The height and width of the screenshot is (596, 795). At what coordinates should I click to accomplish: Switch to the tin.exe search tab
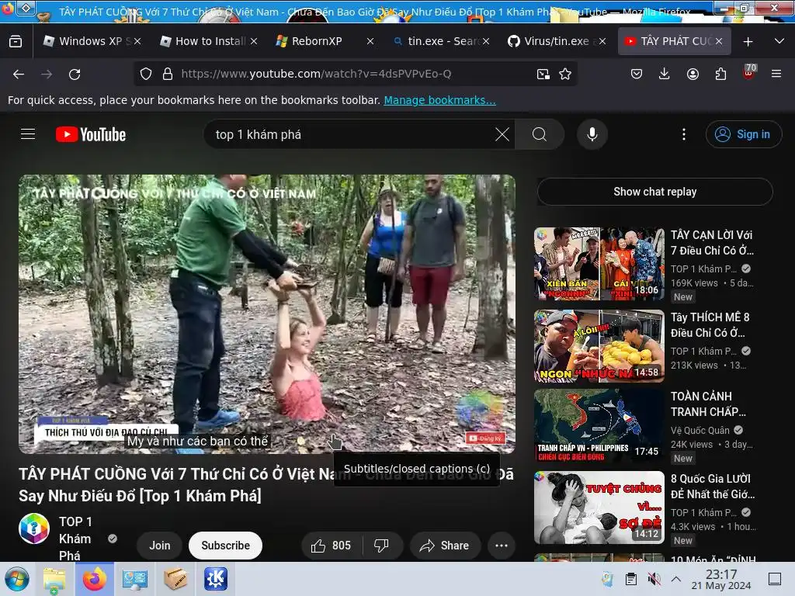(x=441, y=42)
